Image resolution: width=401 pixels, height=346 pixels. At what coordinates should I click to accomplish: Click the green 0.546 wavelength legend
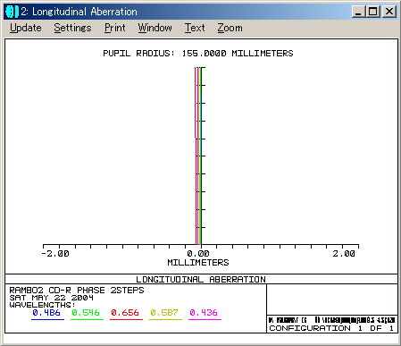86,313
